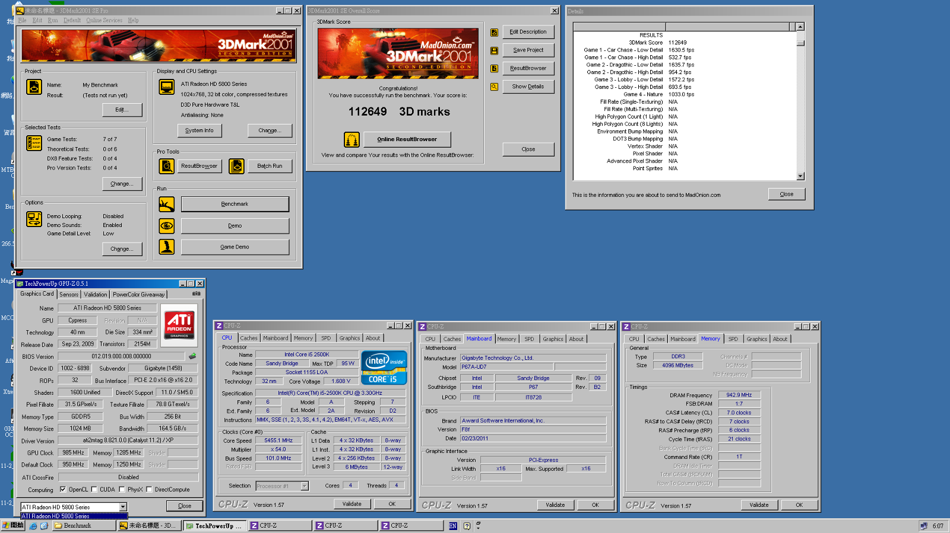Click Show Details button
The height and width of the screenshot is (533, 950).
tap(528, 87)
